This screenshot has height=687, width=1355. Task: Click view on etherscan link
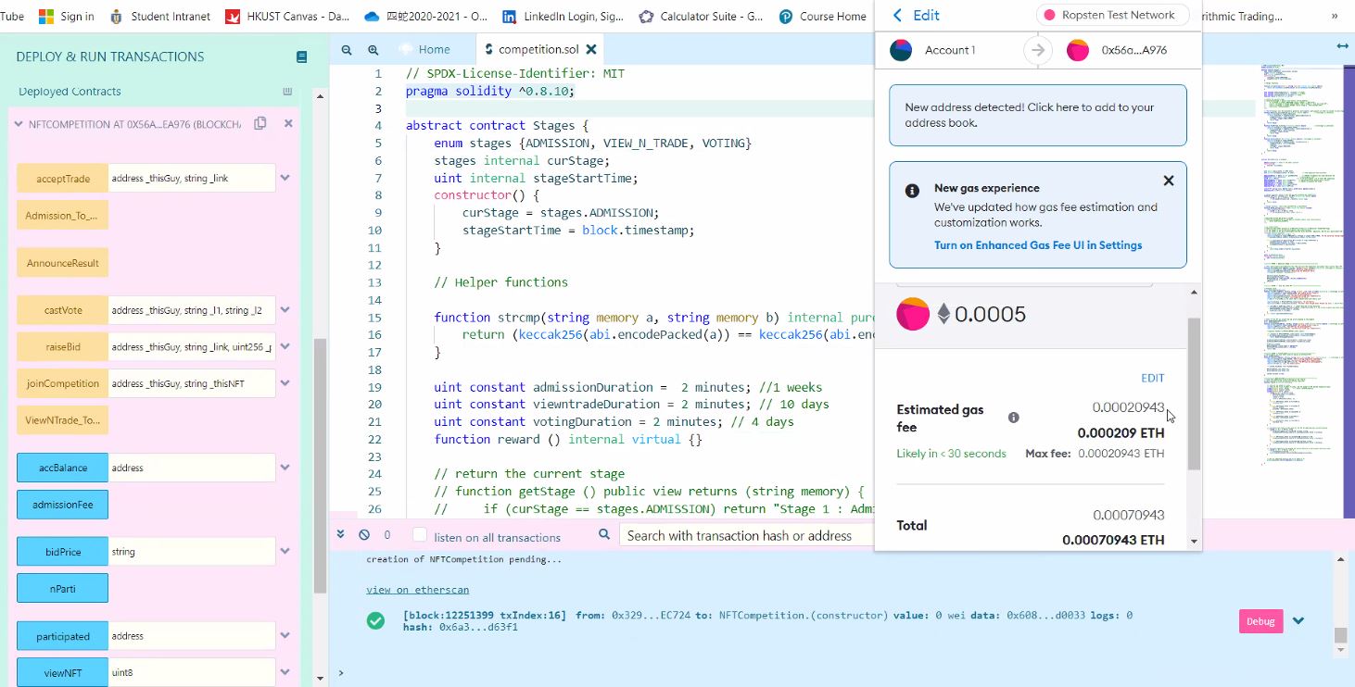(417, 589)
